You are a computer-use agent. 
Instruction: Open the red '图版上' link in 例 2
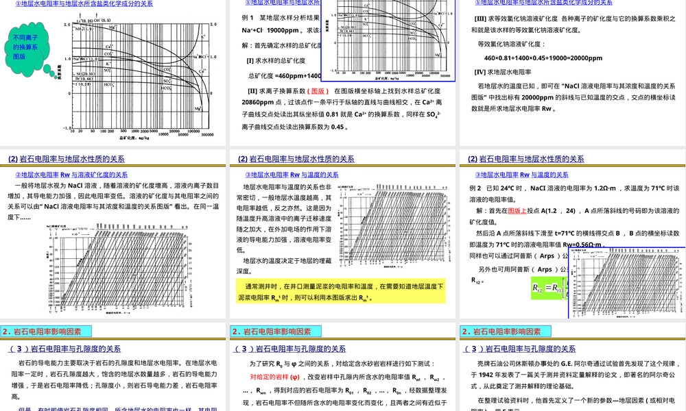(517, 210)
